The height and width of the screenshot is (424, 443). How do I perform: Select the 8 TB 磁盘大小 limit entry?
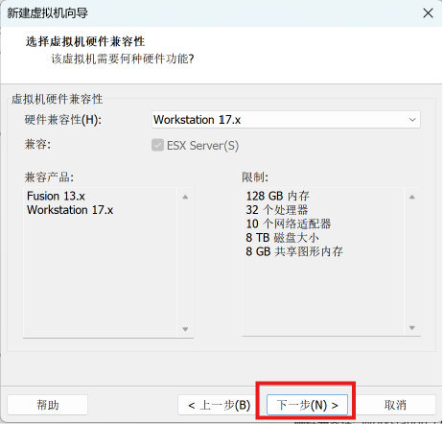coord(282,238)
